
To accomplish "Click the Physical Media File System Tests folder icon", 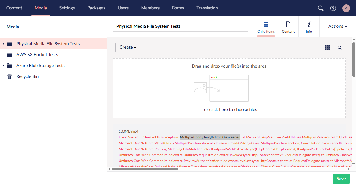I will tap(9, 43).
